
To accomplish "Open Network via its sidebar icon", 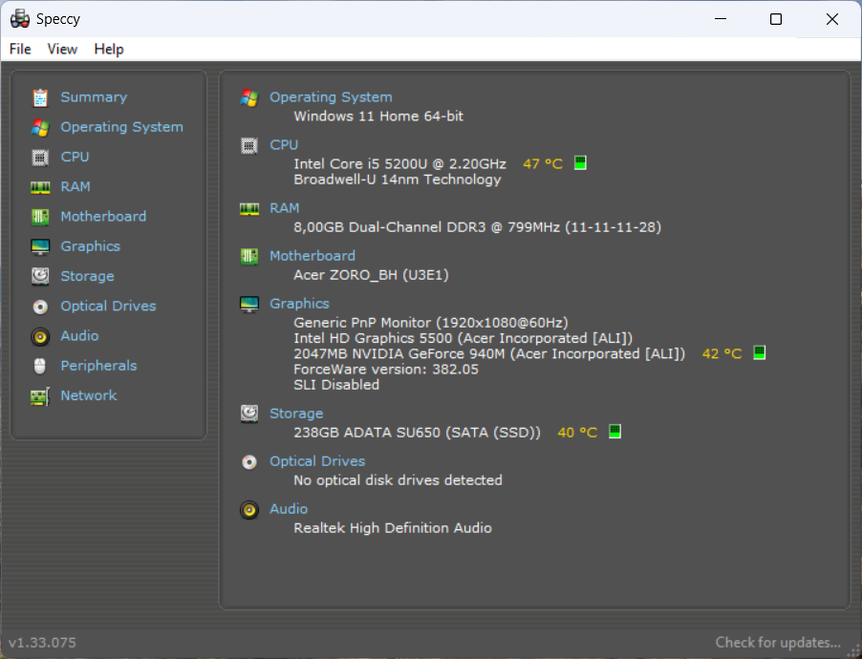I will coord(40,394).
